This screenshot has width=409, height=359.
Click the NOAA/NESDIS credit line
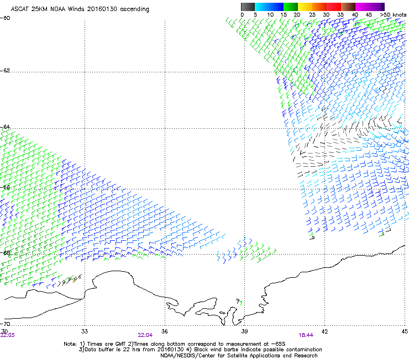coord(239,356)
